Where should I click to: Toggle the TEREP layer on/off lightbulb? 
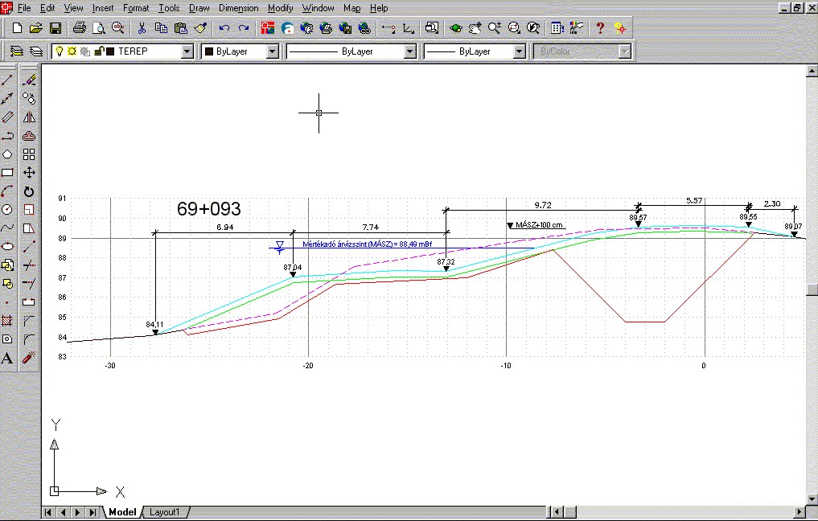coord(59,51)
